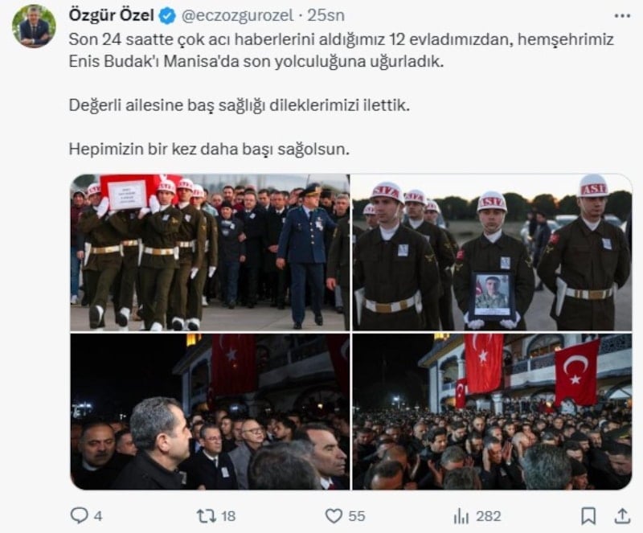This screenshot has height=533, width=643.
Task: Click the @eczozgurozel handle
Action: point(237,16)
